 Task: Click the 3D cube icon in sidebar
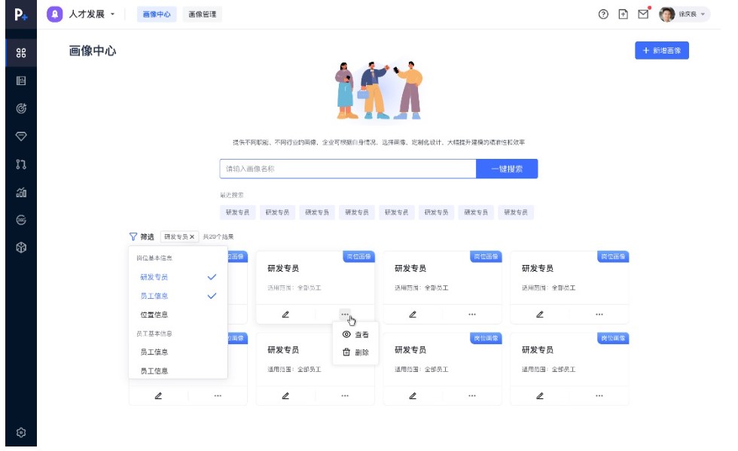click(21, 248)
